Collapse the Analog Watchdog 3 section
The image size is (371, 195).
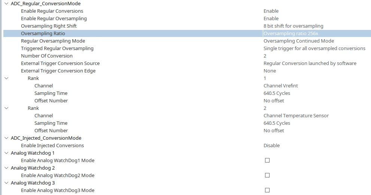[x=6, y=183]
